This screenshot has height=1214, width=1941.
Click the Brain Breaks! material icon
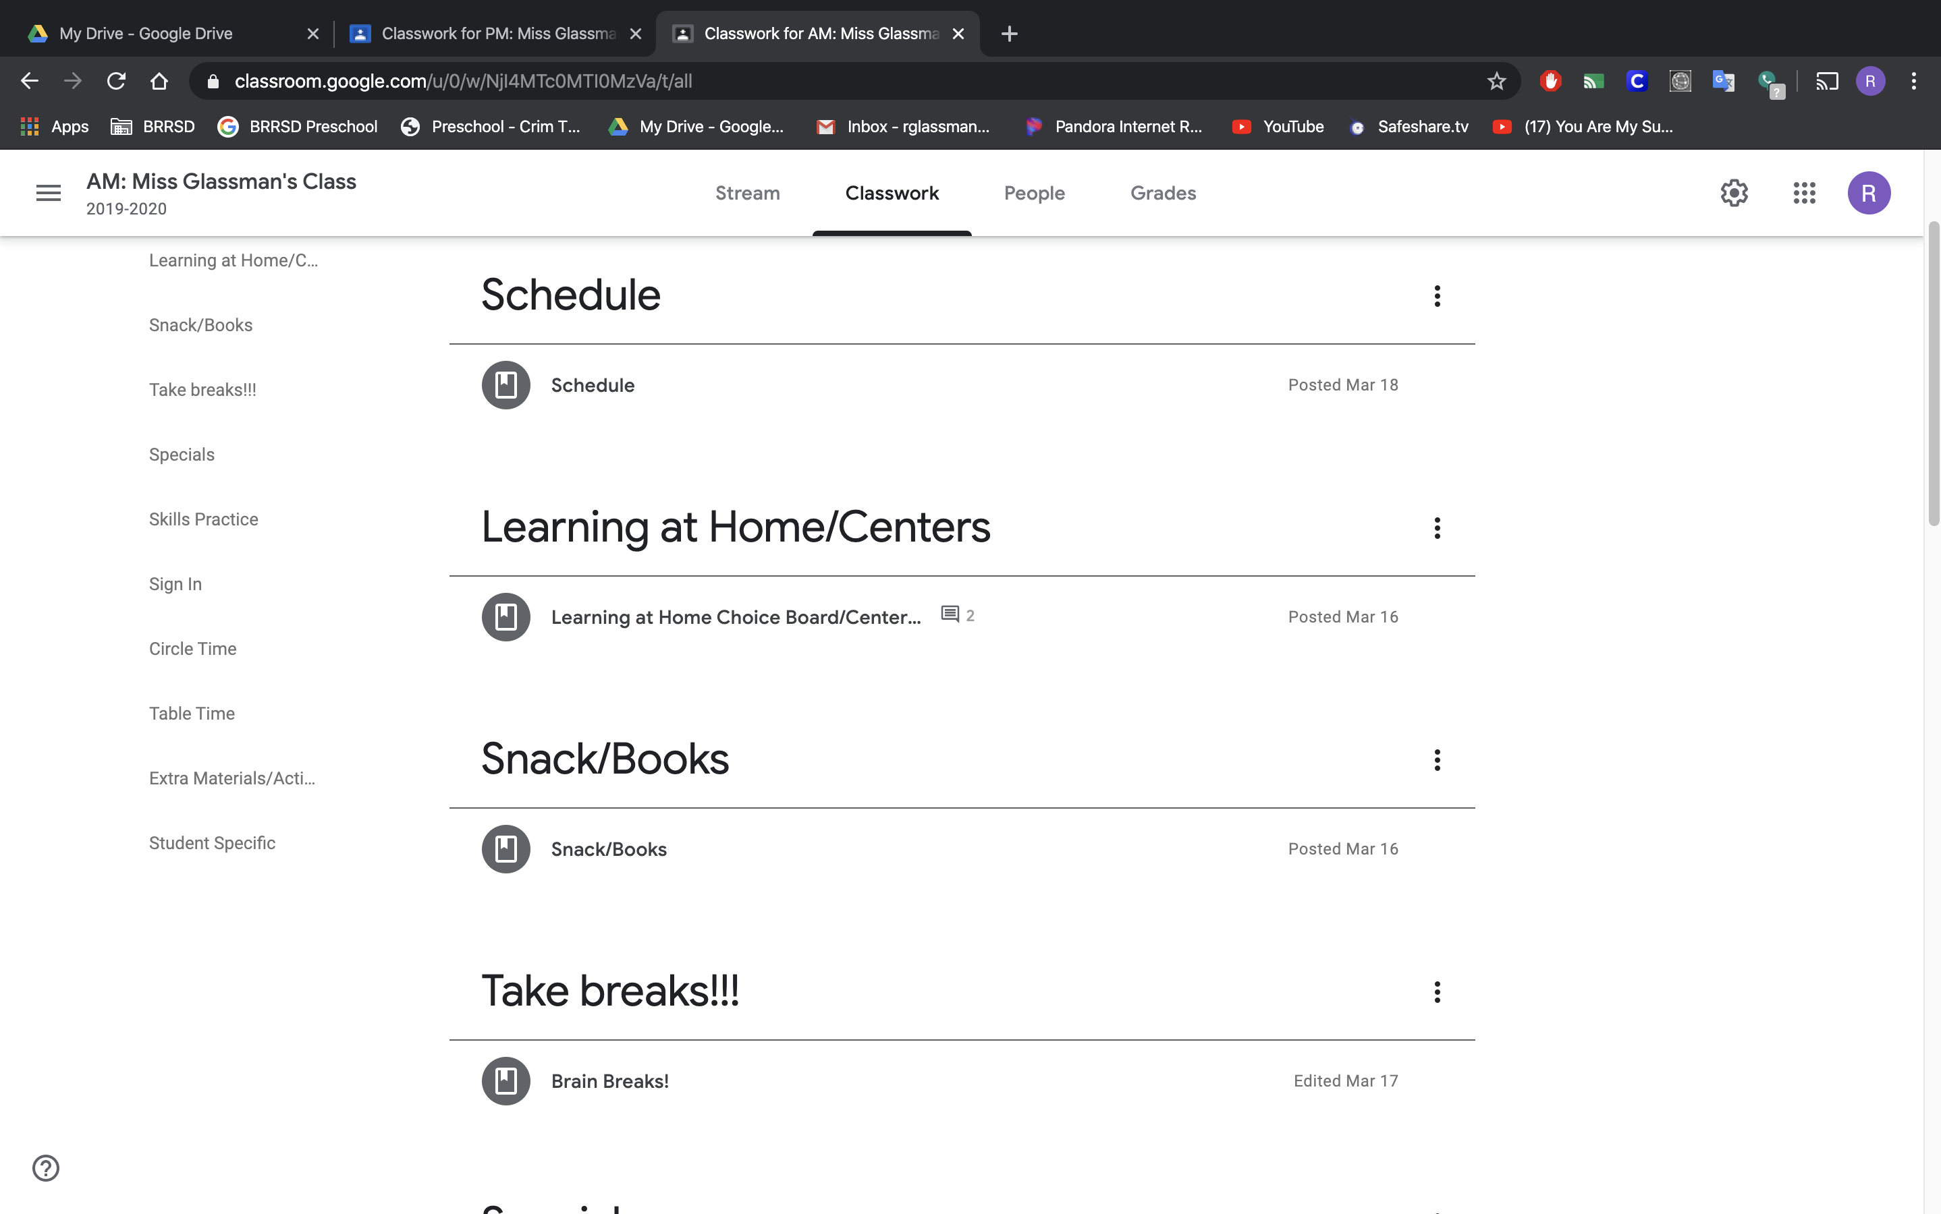point(505,1080)
